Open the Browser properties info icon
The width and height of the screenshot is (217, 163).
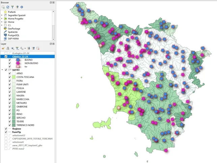(22, 7)
